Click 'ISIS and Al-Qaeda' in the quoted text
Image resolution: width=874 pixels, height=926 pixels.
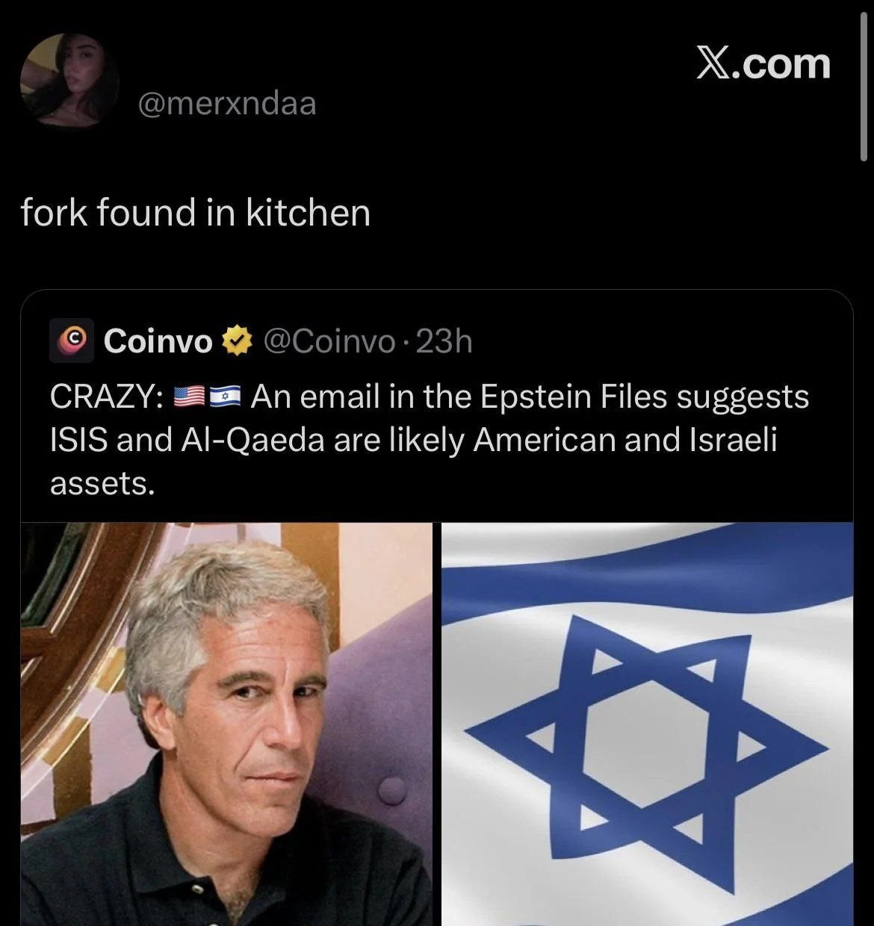187,440
